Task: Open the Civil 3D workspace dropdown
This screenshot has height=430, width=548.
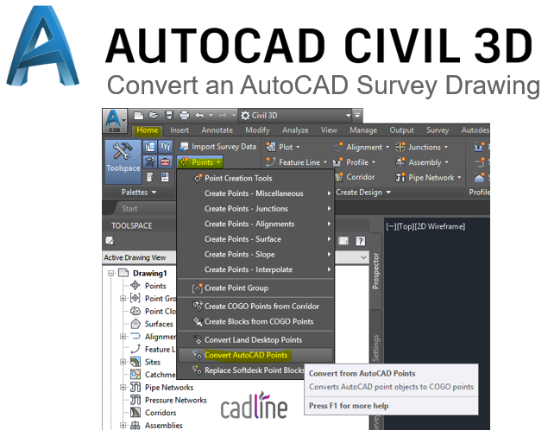Action: (295, 116)
